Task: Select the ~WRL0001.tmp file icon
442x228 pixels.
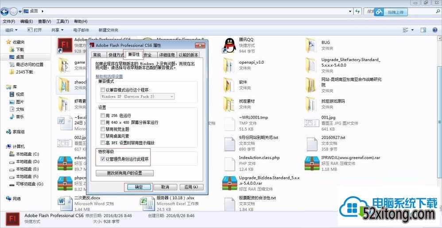Action: 229,124
